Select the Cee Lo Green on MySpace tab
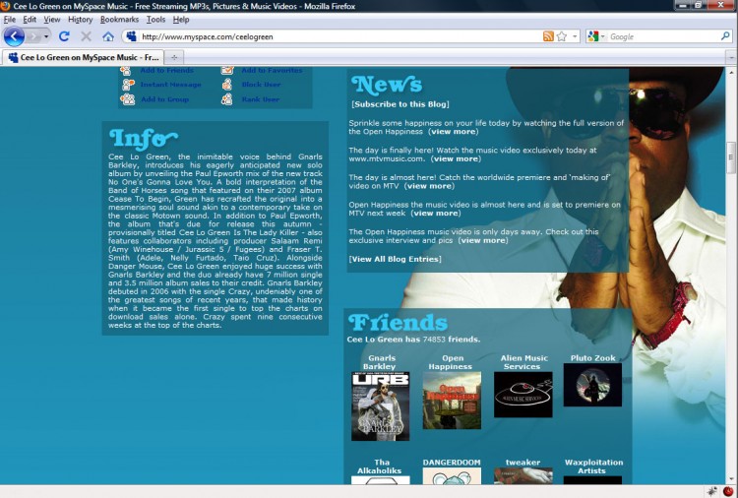This screenshot has height=498, width=738. (x=84, y=57)
